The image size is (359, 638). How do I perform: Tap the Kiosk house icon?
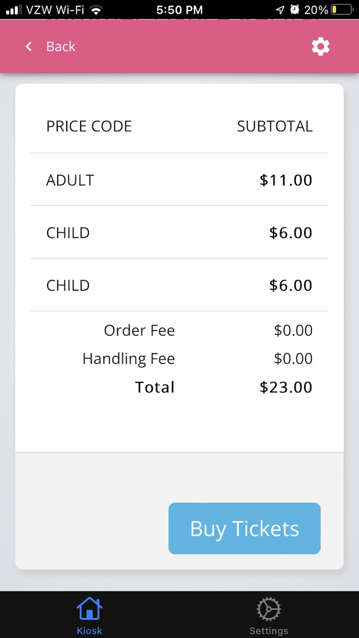click(x=89, y=609)
